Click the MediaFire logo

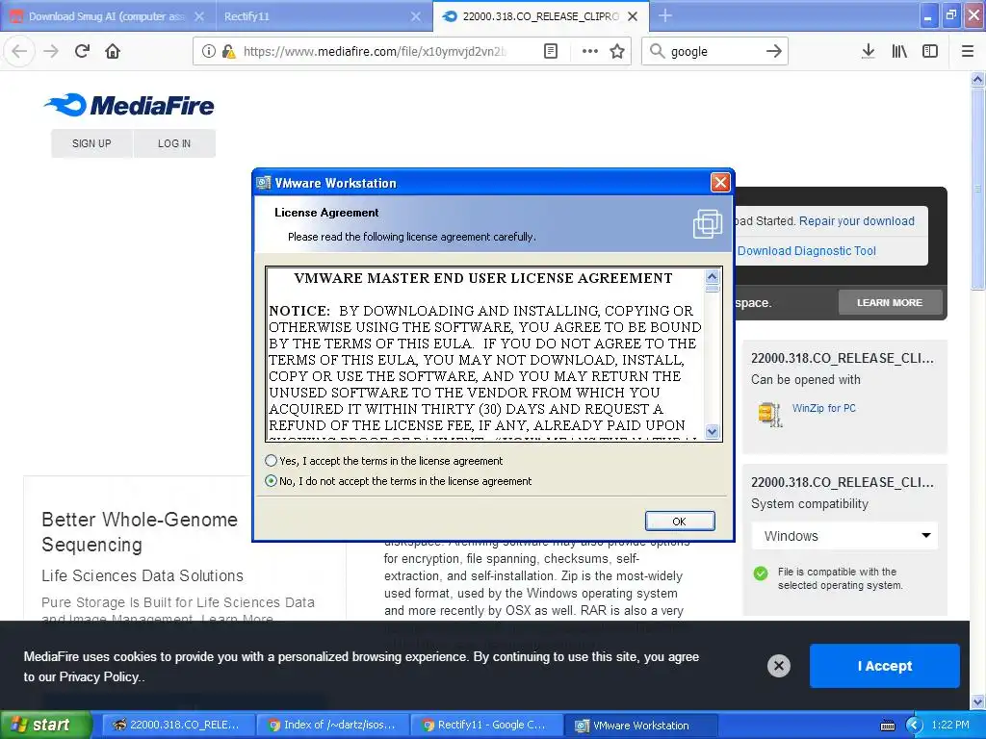click(x=129, y=105)
